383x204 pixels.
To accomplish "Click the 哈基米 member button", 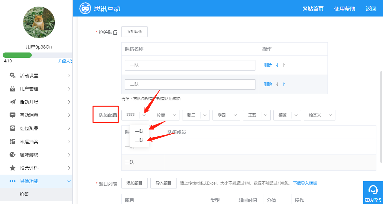I will coord(315,115).
